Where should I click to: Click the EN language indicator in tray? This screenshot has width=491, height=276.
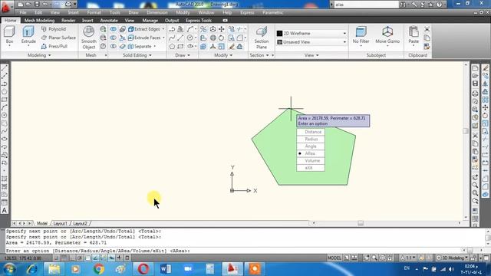point(407,268)
